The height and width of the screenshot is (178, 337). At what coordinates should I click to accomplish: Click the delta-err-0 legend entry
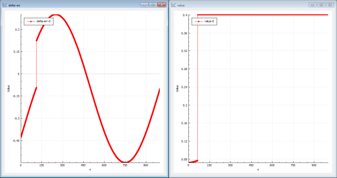click(39, 21)
